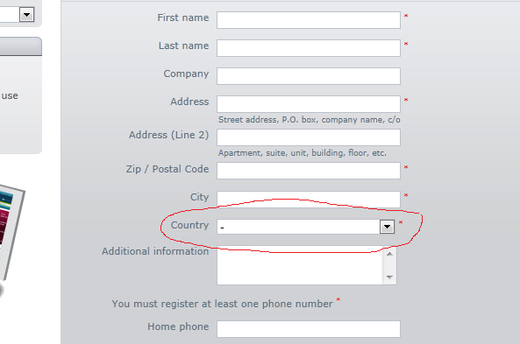Image resolution: width=520 pixels, height=344 pixels.
Task: Click the Home phone input field
Action: click(x=309, y=329)
